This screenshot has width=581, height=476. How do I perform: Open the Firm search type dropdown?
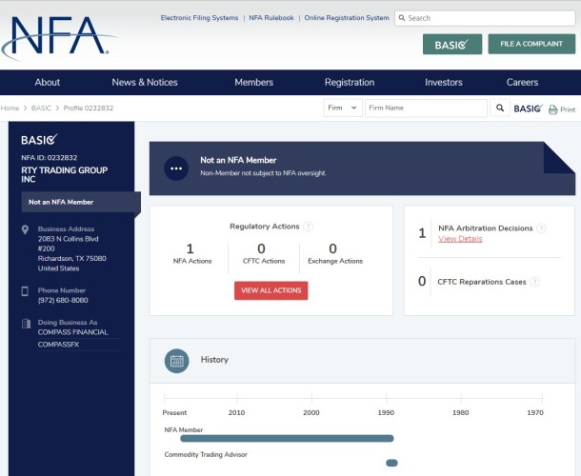tap(343, 108)
